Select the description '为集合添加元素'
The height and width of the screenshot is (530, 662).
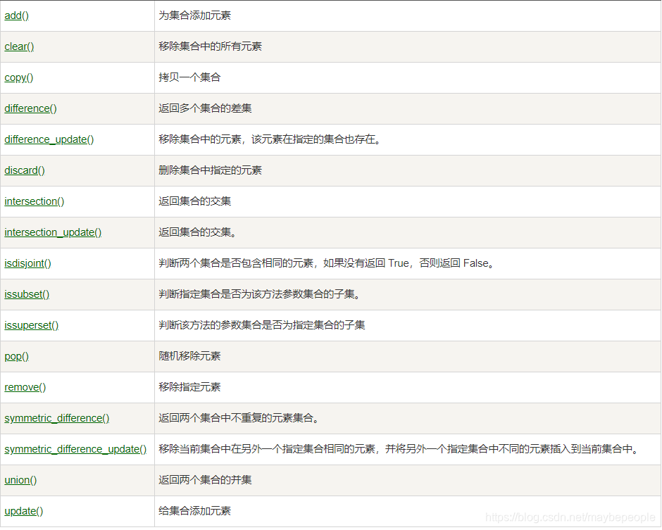[x=194, y=15]
